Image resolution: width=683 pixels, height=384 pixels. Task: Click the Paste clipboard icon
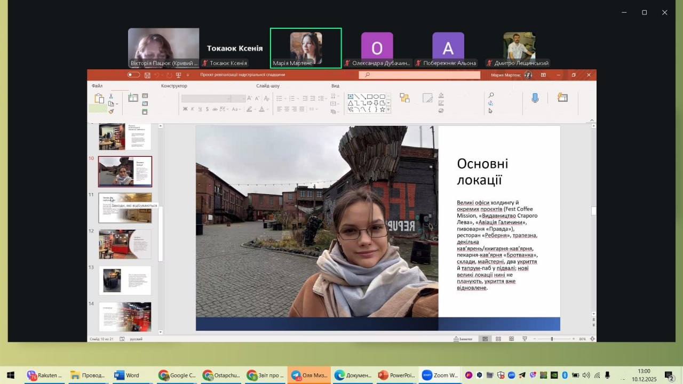(99, 99)
